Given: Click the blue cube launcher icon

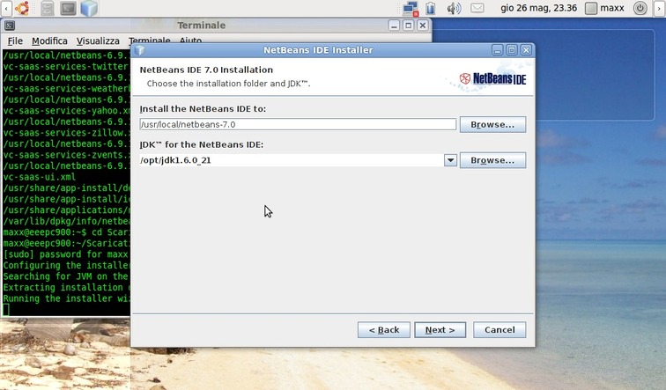Looking at the screenshot, I should point(89,9).
